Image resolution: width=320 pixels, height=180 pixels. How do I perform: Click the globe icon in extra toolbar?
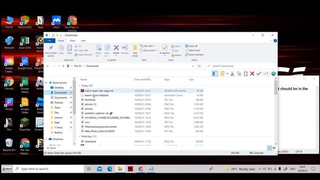[x=273, y=73]
